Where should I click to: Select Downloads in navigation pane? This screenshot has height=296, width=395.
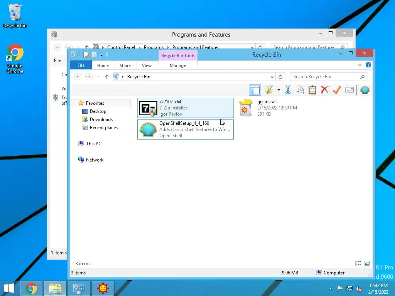click(101, 119)
